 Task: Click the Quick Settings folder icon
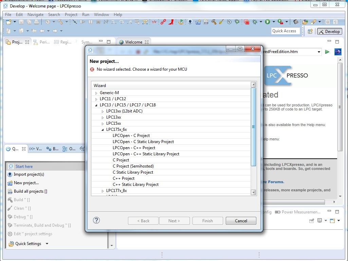click(11, 244)
